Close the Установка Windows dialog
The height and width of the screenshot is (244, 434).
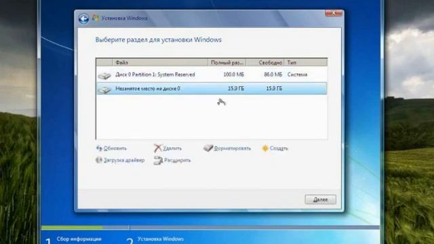[334, 13]
